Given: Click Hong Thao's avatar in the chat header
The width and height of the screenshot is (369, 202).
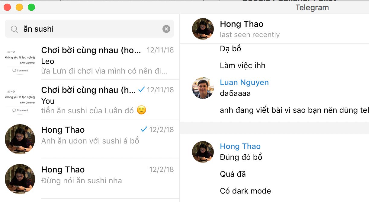Looking at the screenshot, I should 203,29.
